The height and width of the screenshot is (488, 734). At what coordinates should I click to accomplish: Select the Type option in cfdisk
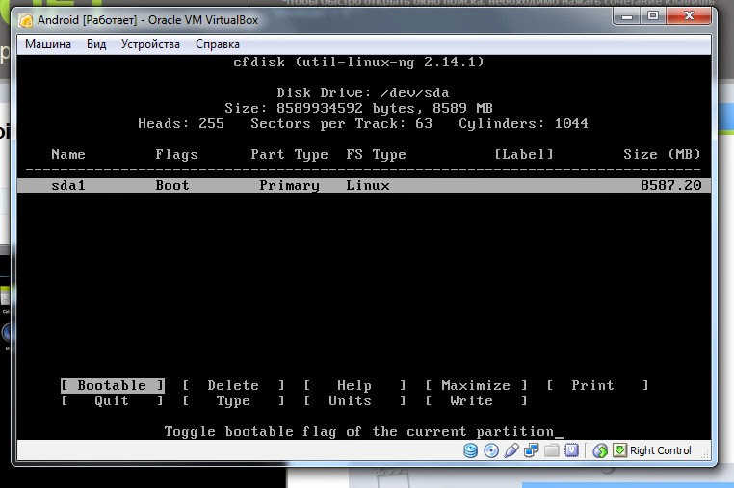(x=233, y=401)
